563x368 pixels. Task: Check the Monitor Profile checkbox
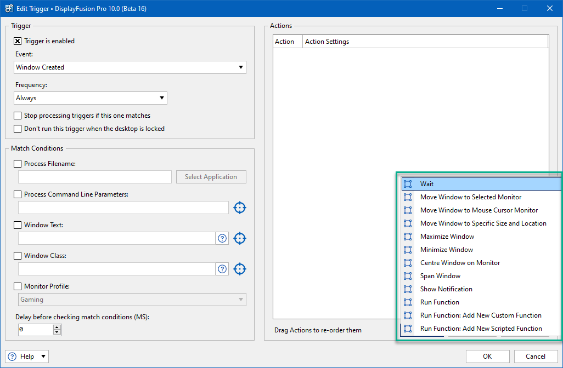tap(17, 286)
